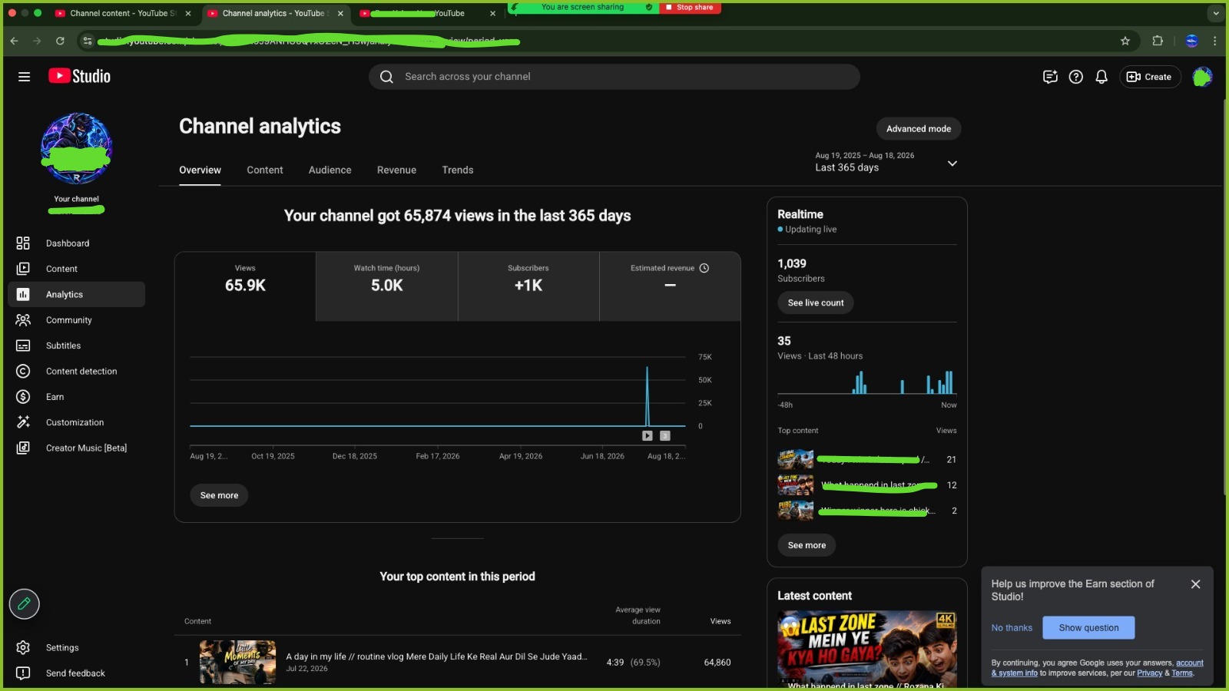
Task: Reload the page with the browser refresh icon
Action: pos(60,41)
